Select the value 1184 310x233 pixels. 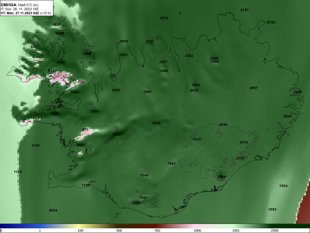pos(18,172)
